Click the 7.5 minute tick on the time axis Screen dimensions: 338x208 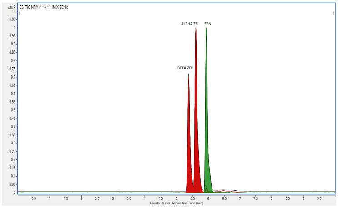click(x=256, y=198)
